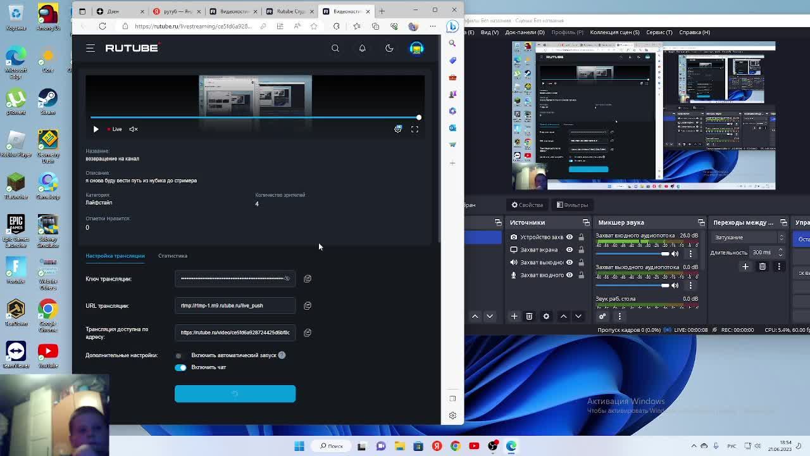Viewport: 810px width, 456px height.
Task: Open input audio capture options menu
Action: [x=690, y=253]
